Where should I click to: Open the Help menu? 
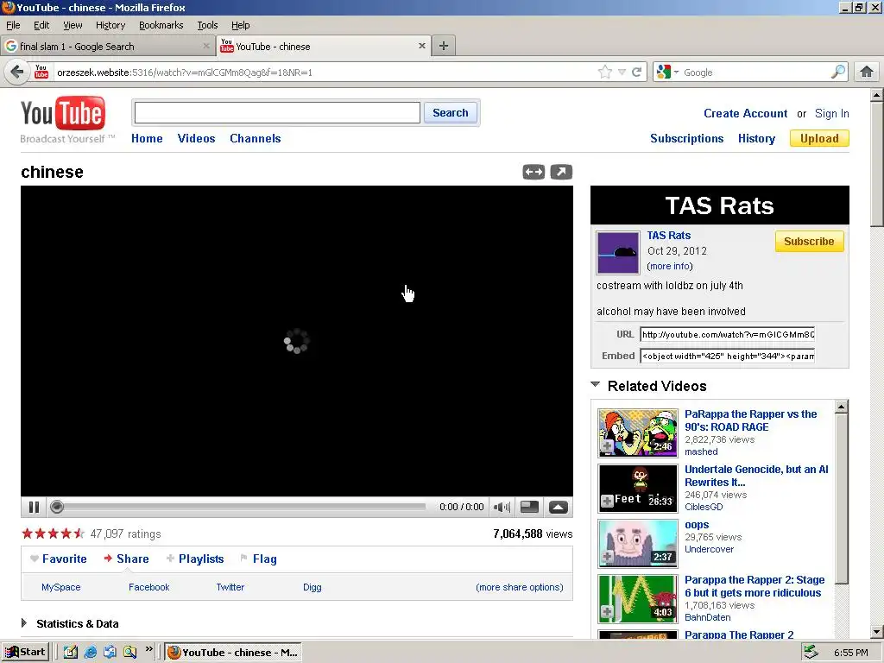tap(240, 25)
